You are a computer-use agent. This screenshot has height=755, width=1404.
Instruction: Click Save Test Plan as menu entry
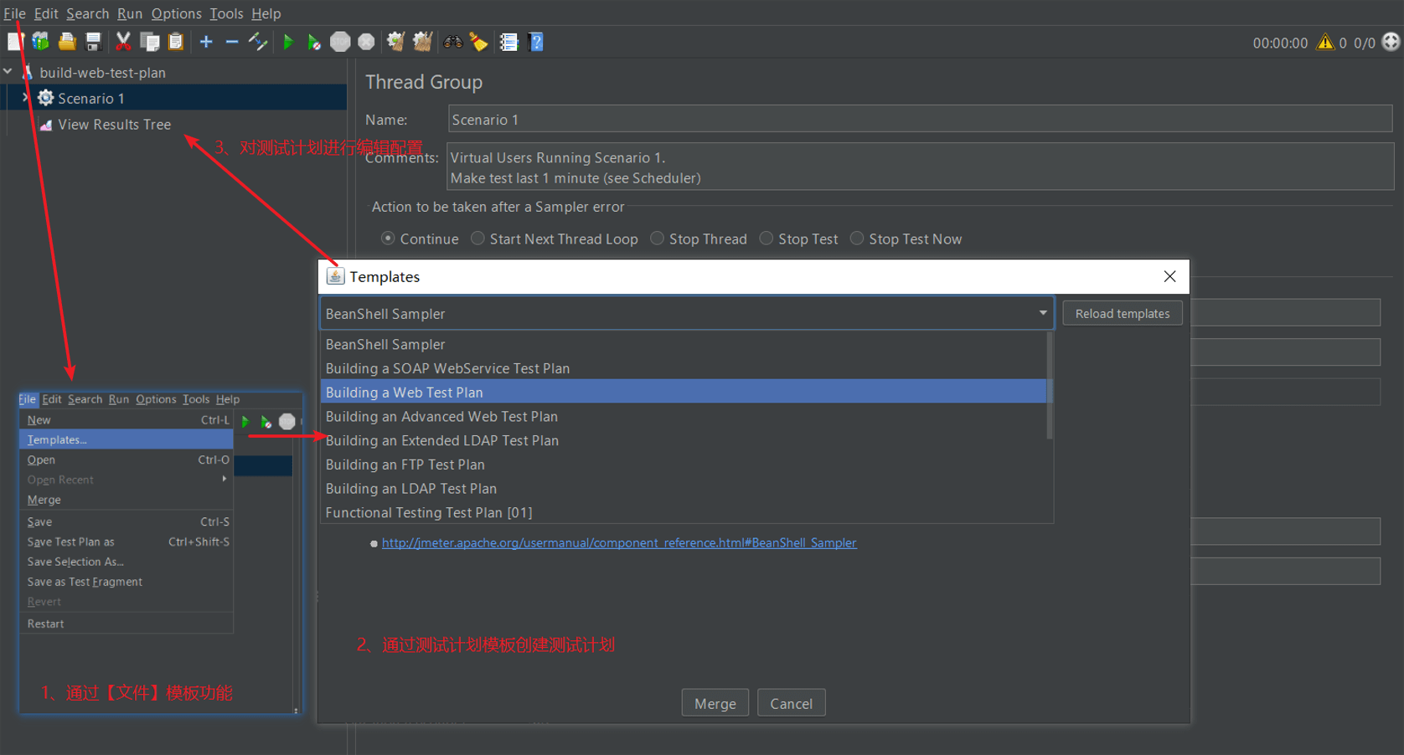click(x=126, y=542)
